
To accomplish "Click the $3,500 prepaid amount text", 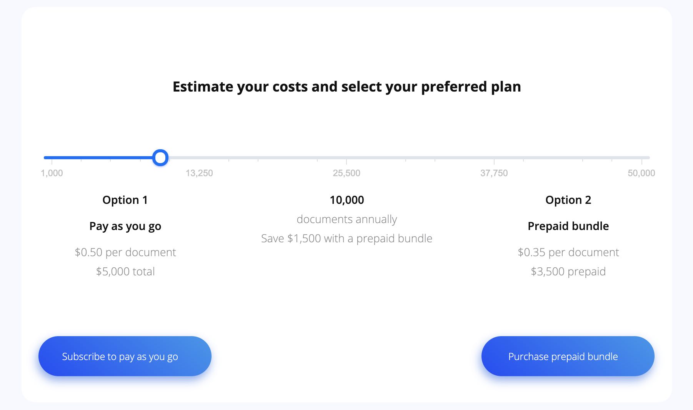I will 568,272.
